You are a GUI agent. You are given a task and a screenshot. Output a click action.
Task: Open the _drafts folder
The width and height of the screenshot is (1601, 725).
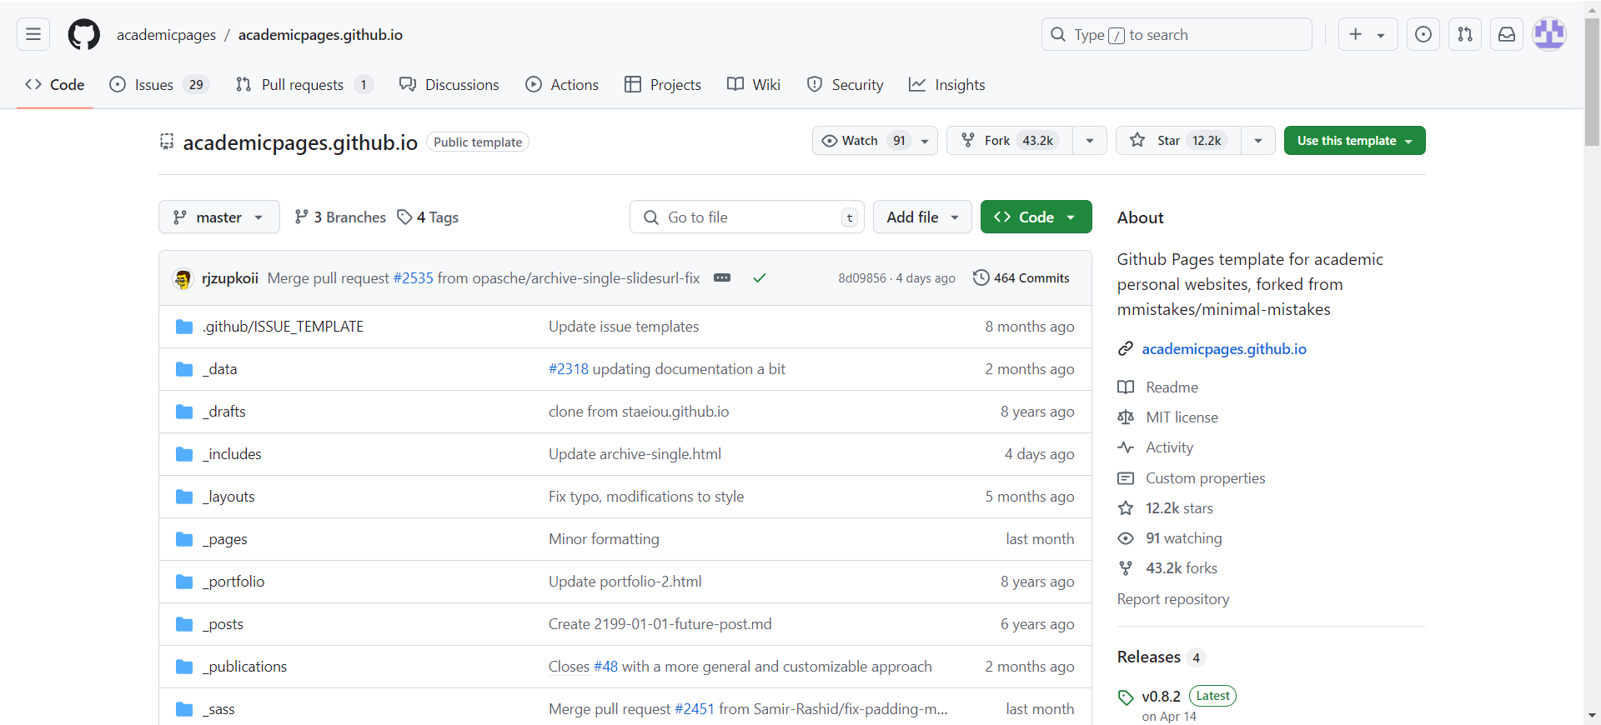click(223, 411)
